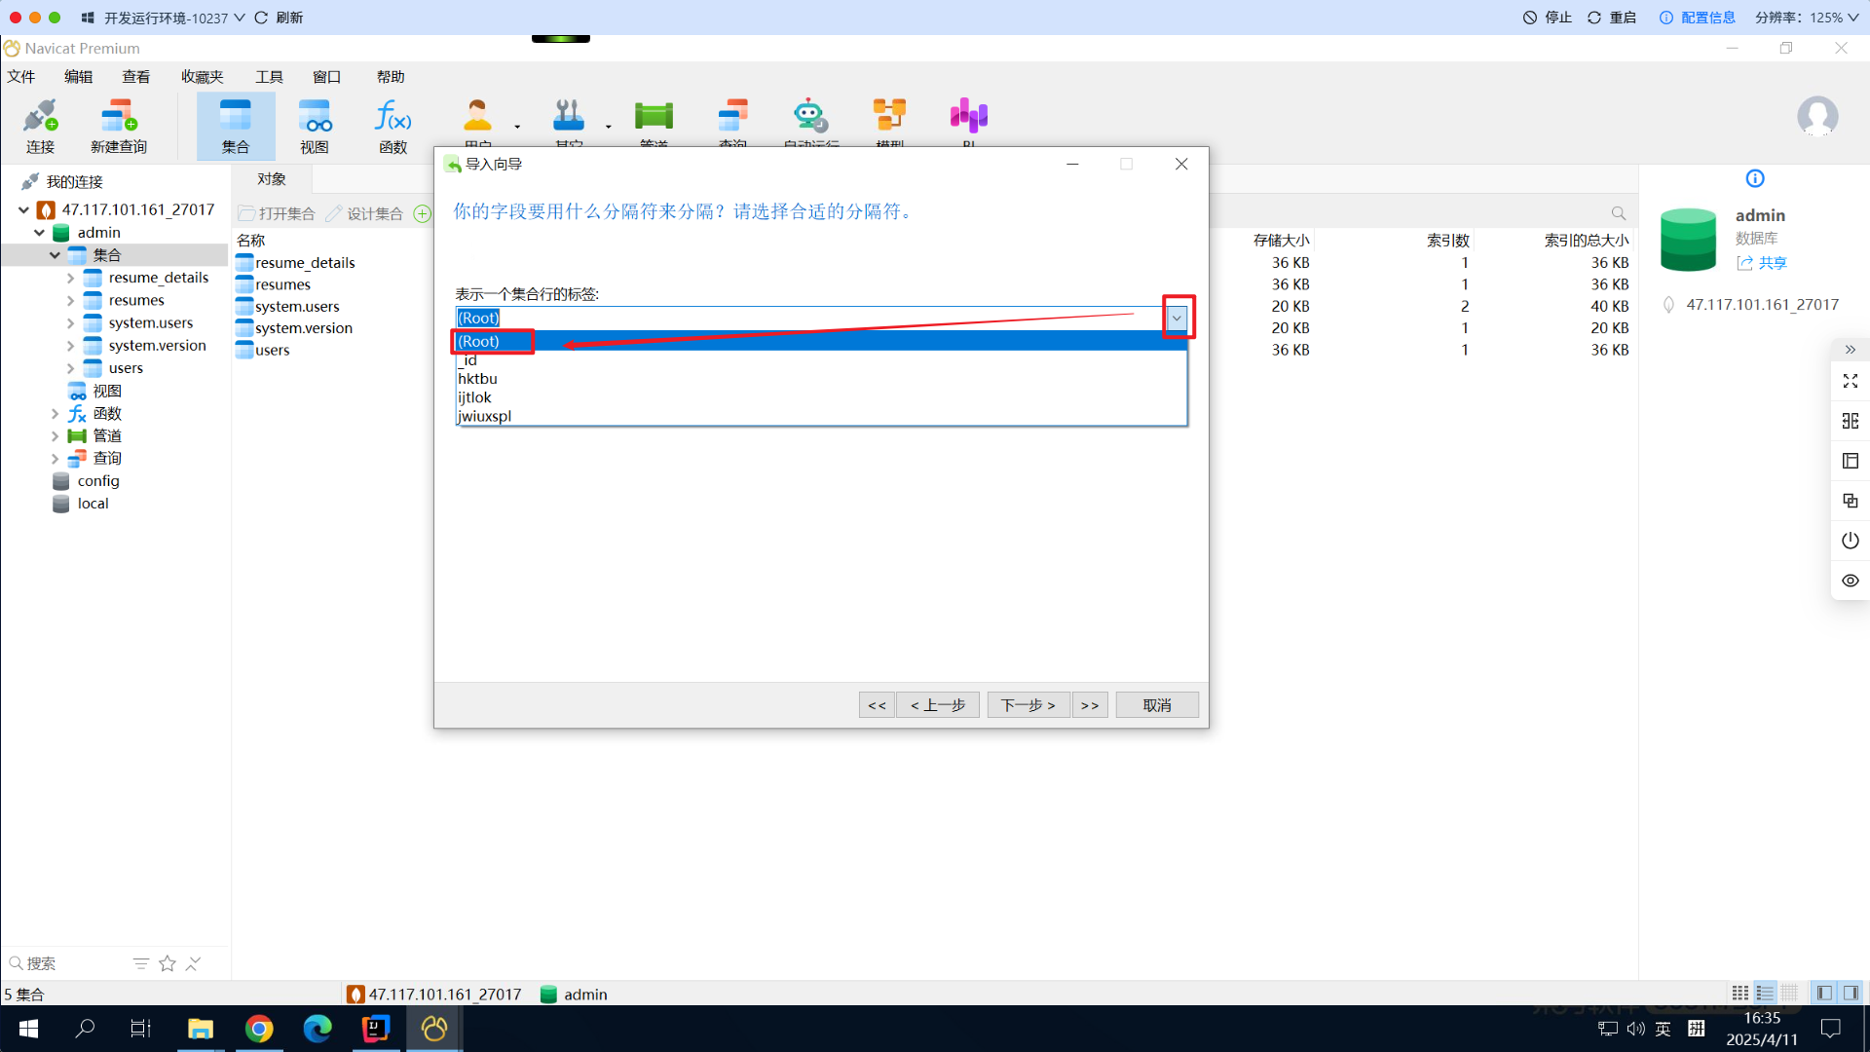
Task: Click the star favorites icon in search bar
Action: click(168, 963)
